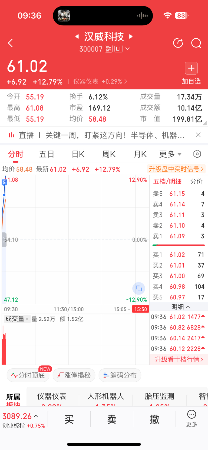Open the L1 level dropdown
Screen dimensions: 208x450
[x=122, y=49]
